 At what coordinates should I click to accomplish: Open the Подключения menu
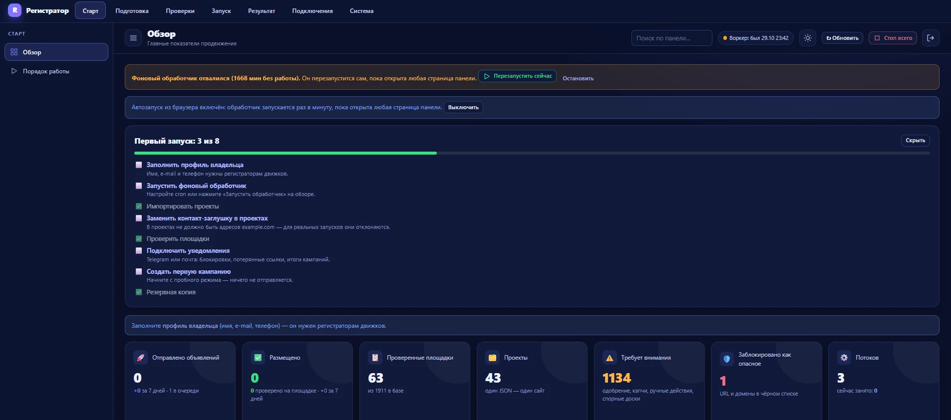[313, 10]
